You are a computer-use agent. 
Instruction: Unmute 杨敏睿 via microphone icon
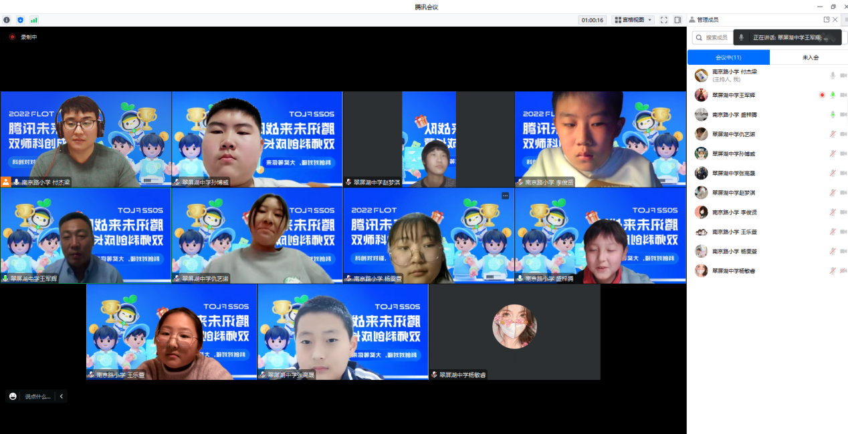pos(833,270)
